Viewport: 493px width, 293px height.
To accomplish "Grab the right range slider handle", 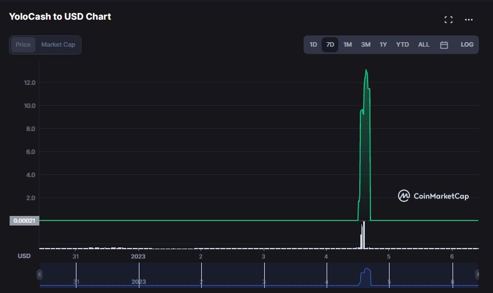I will pos(477,274).
